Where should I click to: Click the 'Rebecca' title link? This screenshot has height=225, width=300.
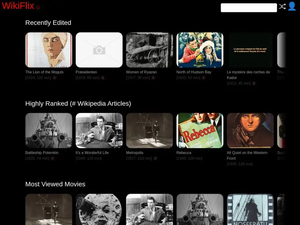(x=184, y=153)
